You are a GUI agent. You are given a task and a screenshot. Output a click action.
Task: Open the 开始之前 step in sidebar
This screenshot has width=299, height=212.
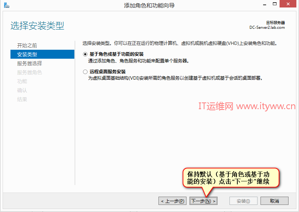pos(27,45)
